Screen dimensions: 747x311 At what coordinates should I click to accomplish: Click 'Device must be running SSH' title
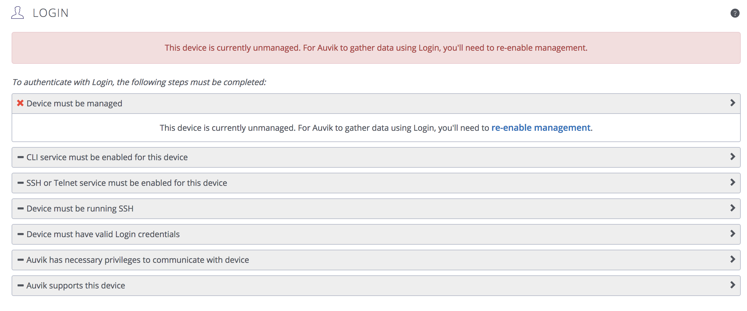point(80,209)
